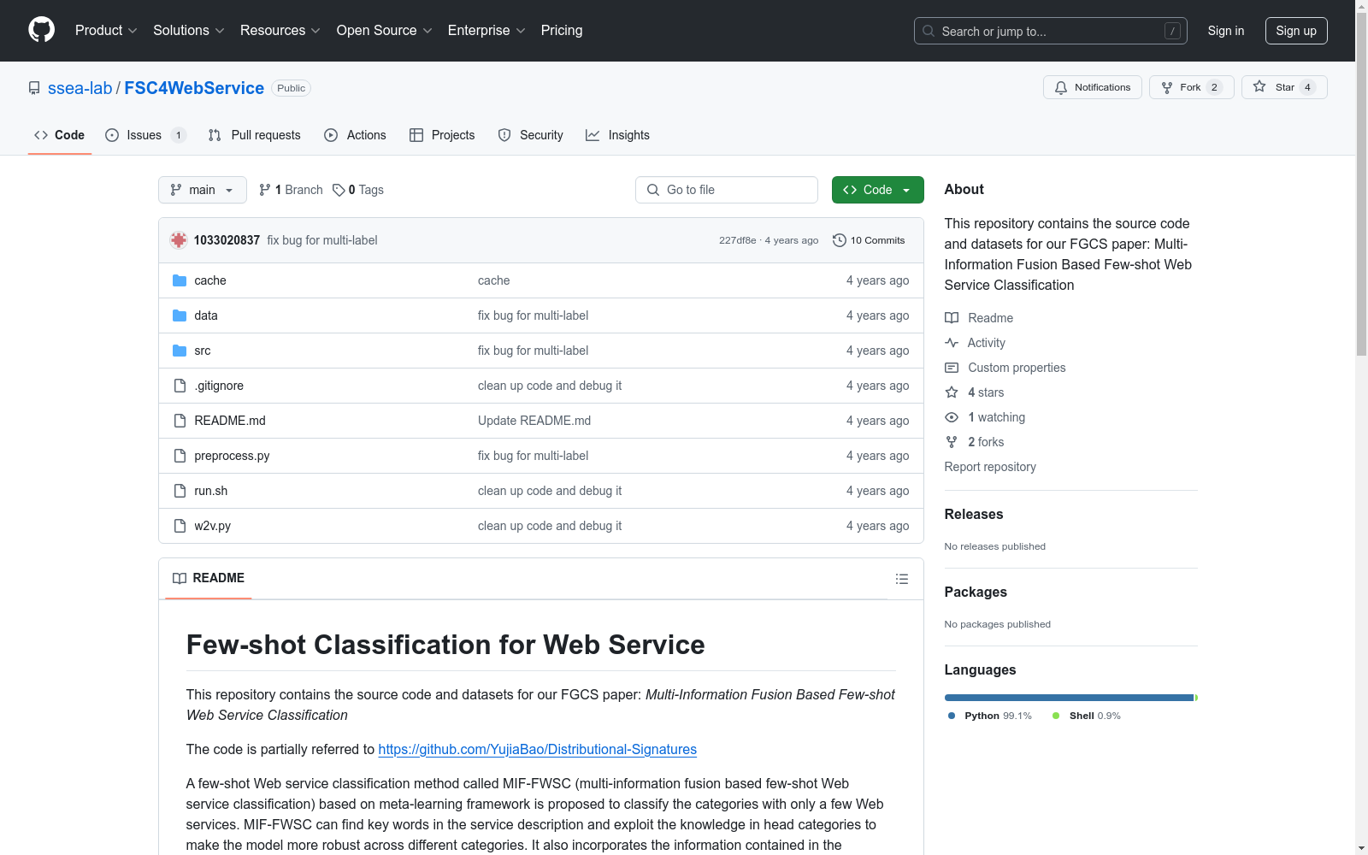Click the pulse icon beside Activity
Screen dimensions: 1368x855
[952, 343]
